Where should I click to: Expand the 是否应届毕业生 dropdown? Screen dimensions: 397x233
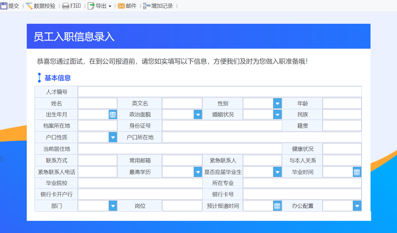click(x=277, y=172)
